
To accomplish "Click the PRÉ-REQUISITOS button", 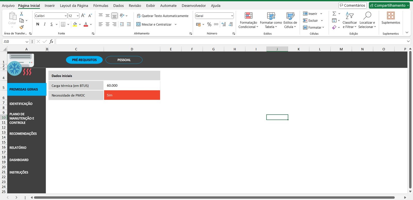I will point(84,60).
